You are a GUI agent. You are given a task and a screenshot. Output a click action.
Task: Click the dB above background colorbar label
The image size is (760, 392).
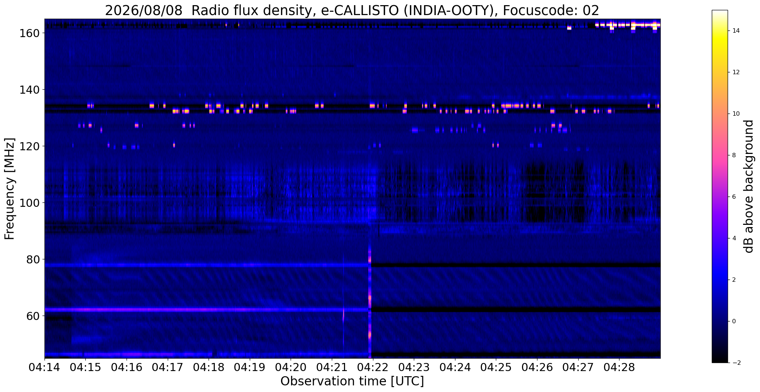[x=749, y=186]
